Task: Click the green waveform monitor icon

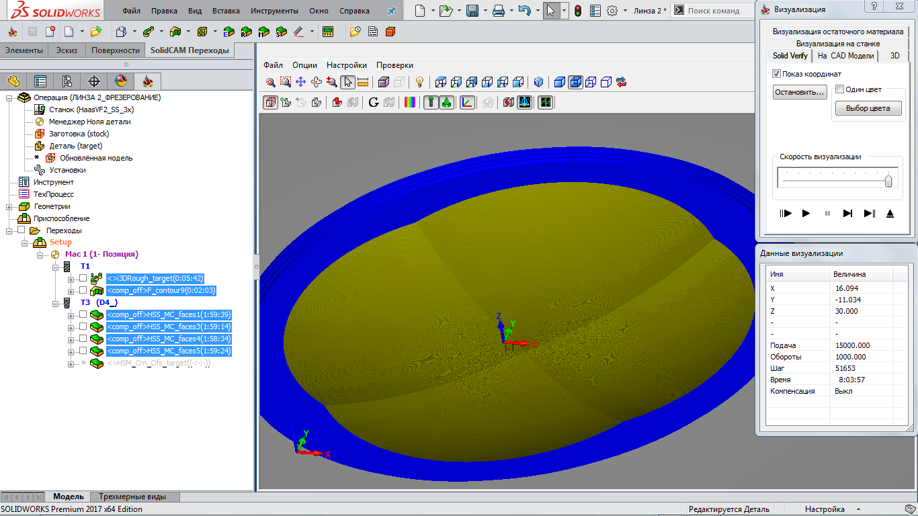Action: (546, 102)
